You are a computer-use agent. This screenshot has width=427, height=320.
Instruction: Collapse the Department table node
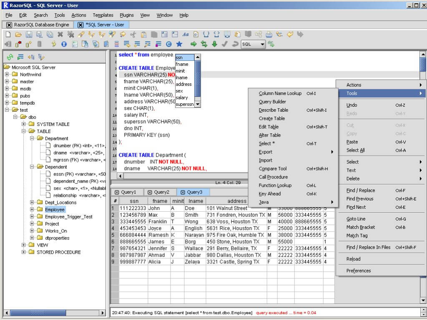(x=32, y=138)
